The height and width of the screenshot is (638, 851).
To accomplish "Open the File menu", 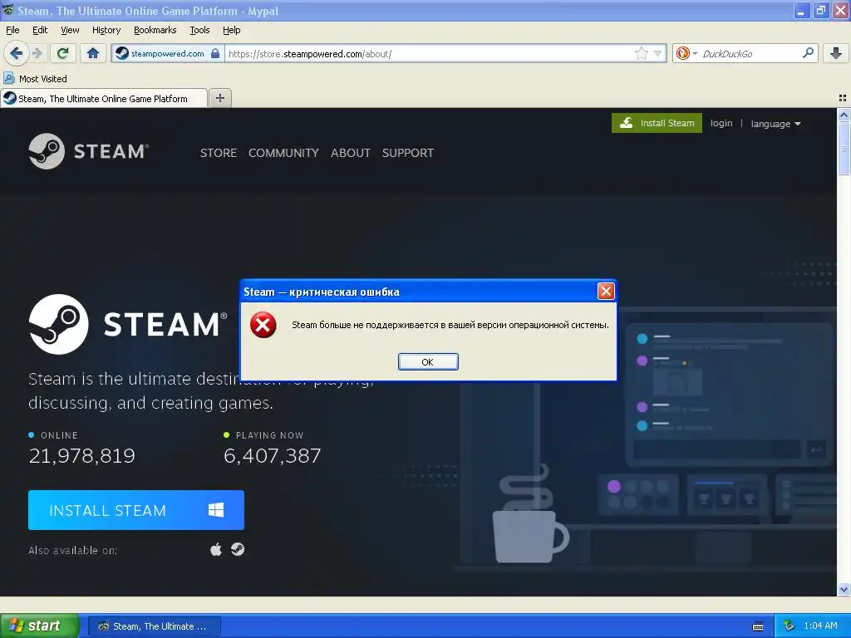I will click(12, 31).
